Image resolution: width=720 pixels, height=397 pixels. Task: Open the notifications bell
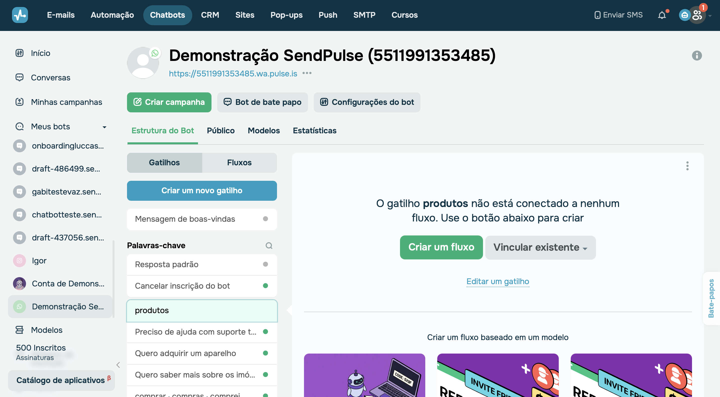[x=661, y=15]
